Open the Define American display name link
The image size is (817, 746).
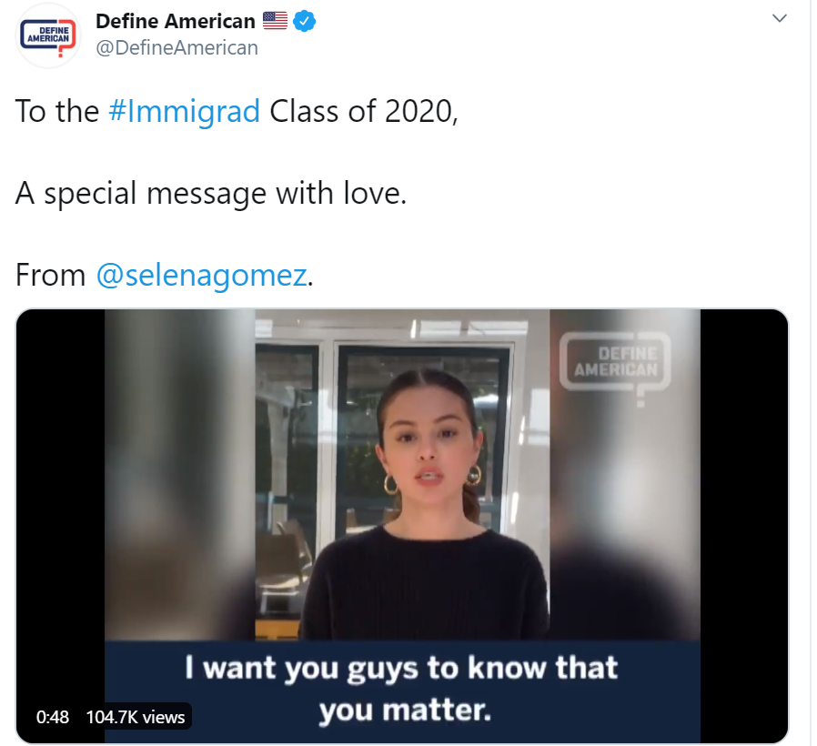176,21
